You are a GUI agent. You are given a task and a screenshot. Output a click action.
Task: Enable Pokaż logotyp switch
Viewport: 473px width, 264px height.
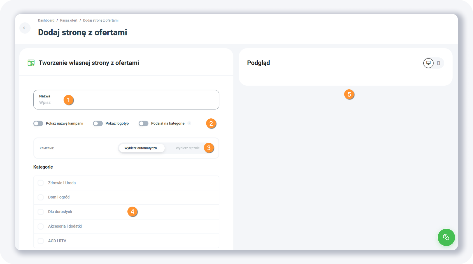[98, 123]
